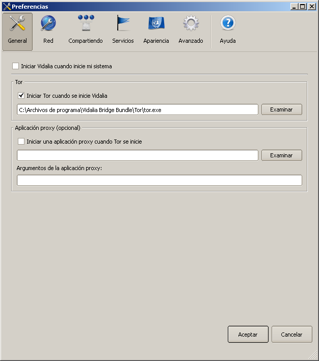Screen dimensions: 319x361
Task: Select the Compartiendo relay icon
Action: coord(86,23)
